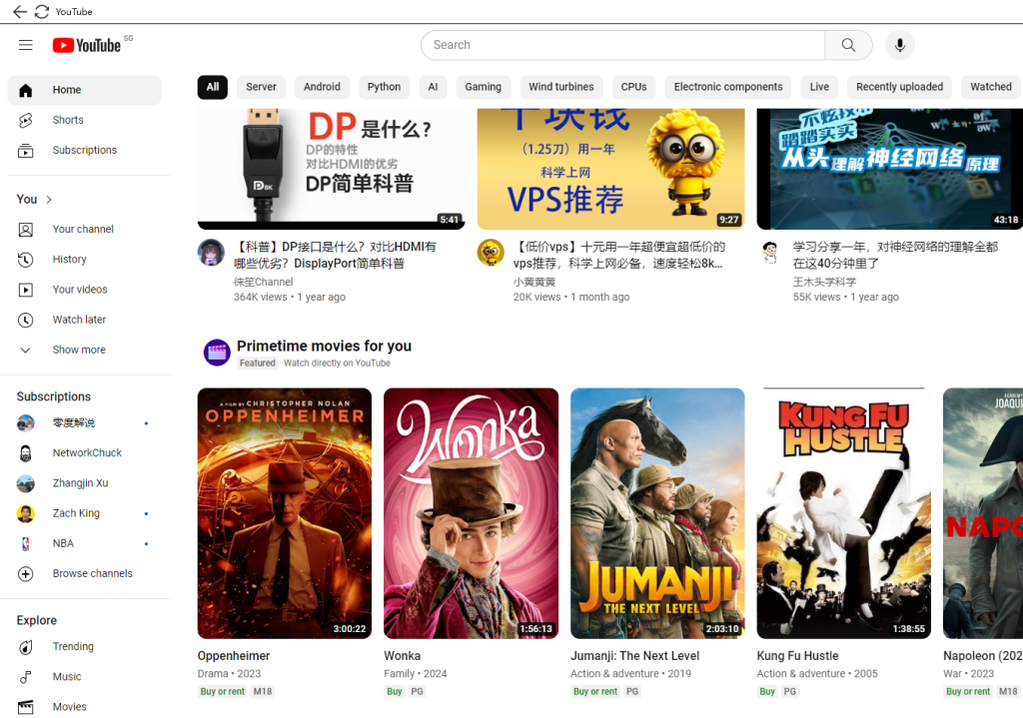Select the Gaming filter chip

click(x=483, y=87)
